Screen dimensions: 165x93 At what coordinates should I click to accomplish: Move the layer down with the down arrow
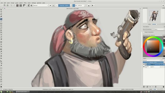tap(150, 87)
